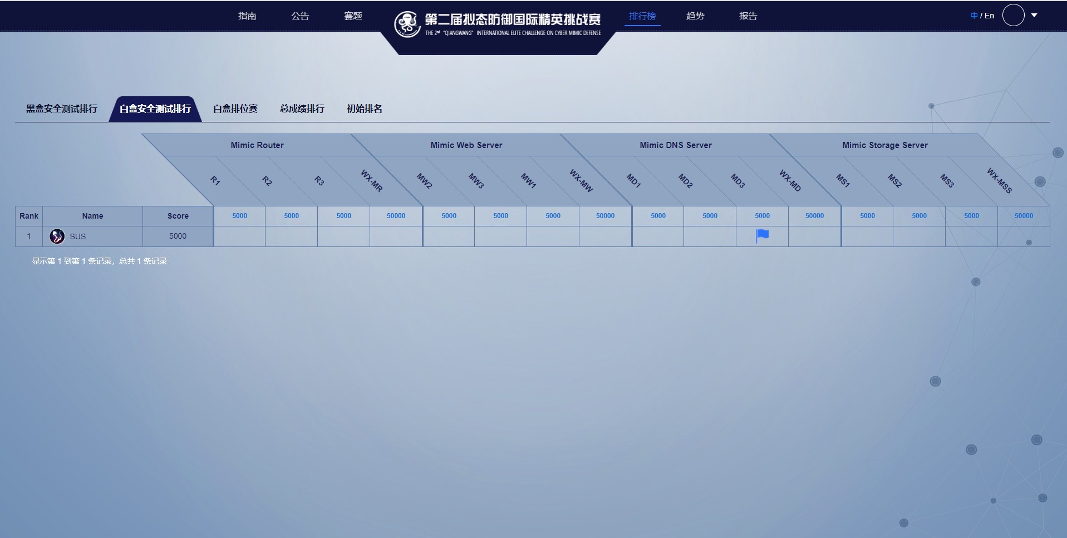The width and height of the screenshot is (1067, 538).
Task: Click the WX-MR column header
Action: [371, 181]
